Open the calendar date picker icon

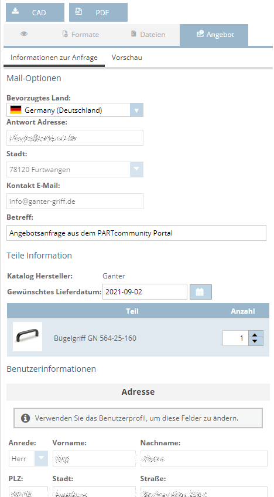point(201,292)
